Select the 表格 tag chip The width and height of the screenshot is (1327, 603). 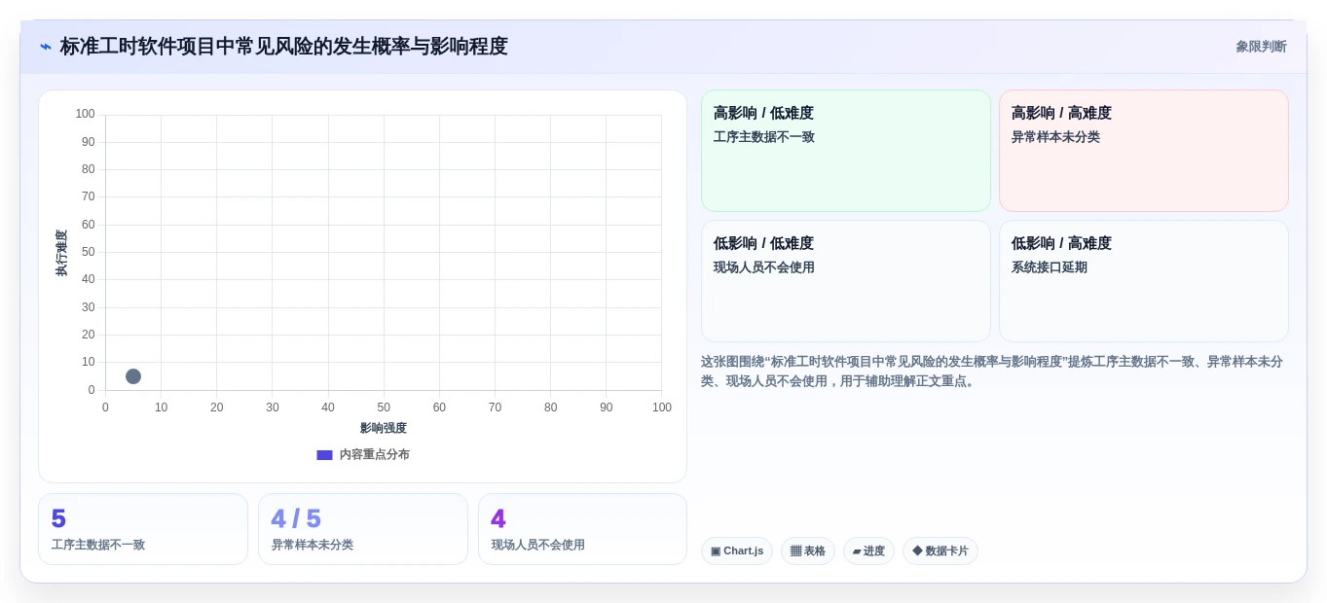[808, 550]
